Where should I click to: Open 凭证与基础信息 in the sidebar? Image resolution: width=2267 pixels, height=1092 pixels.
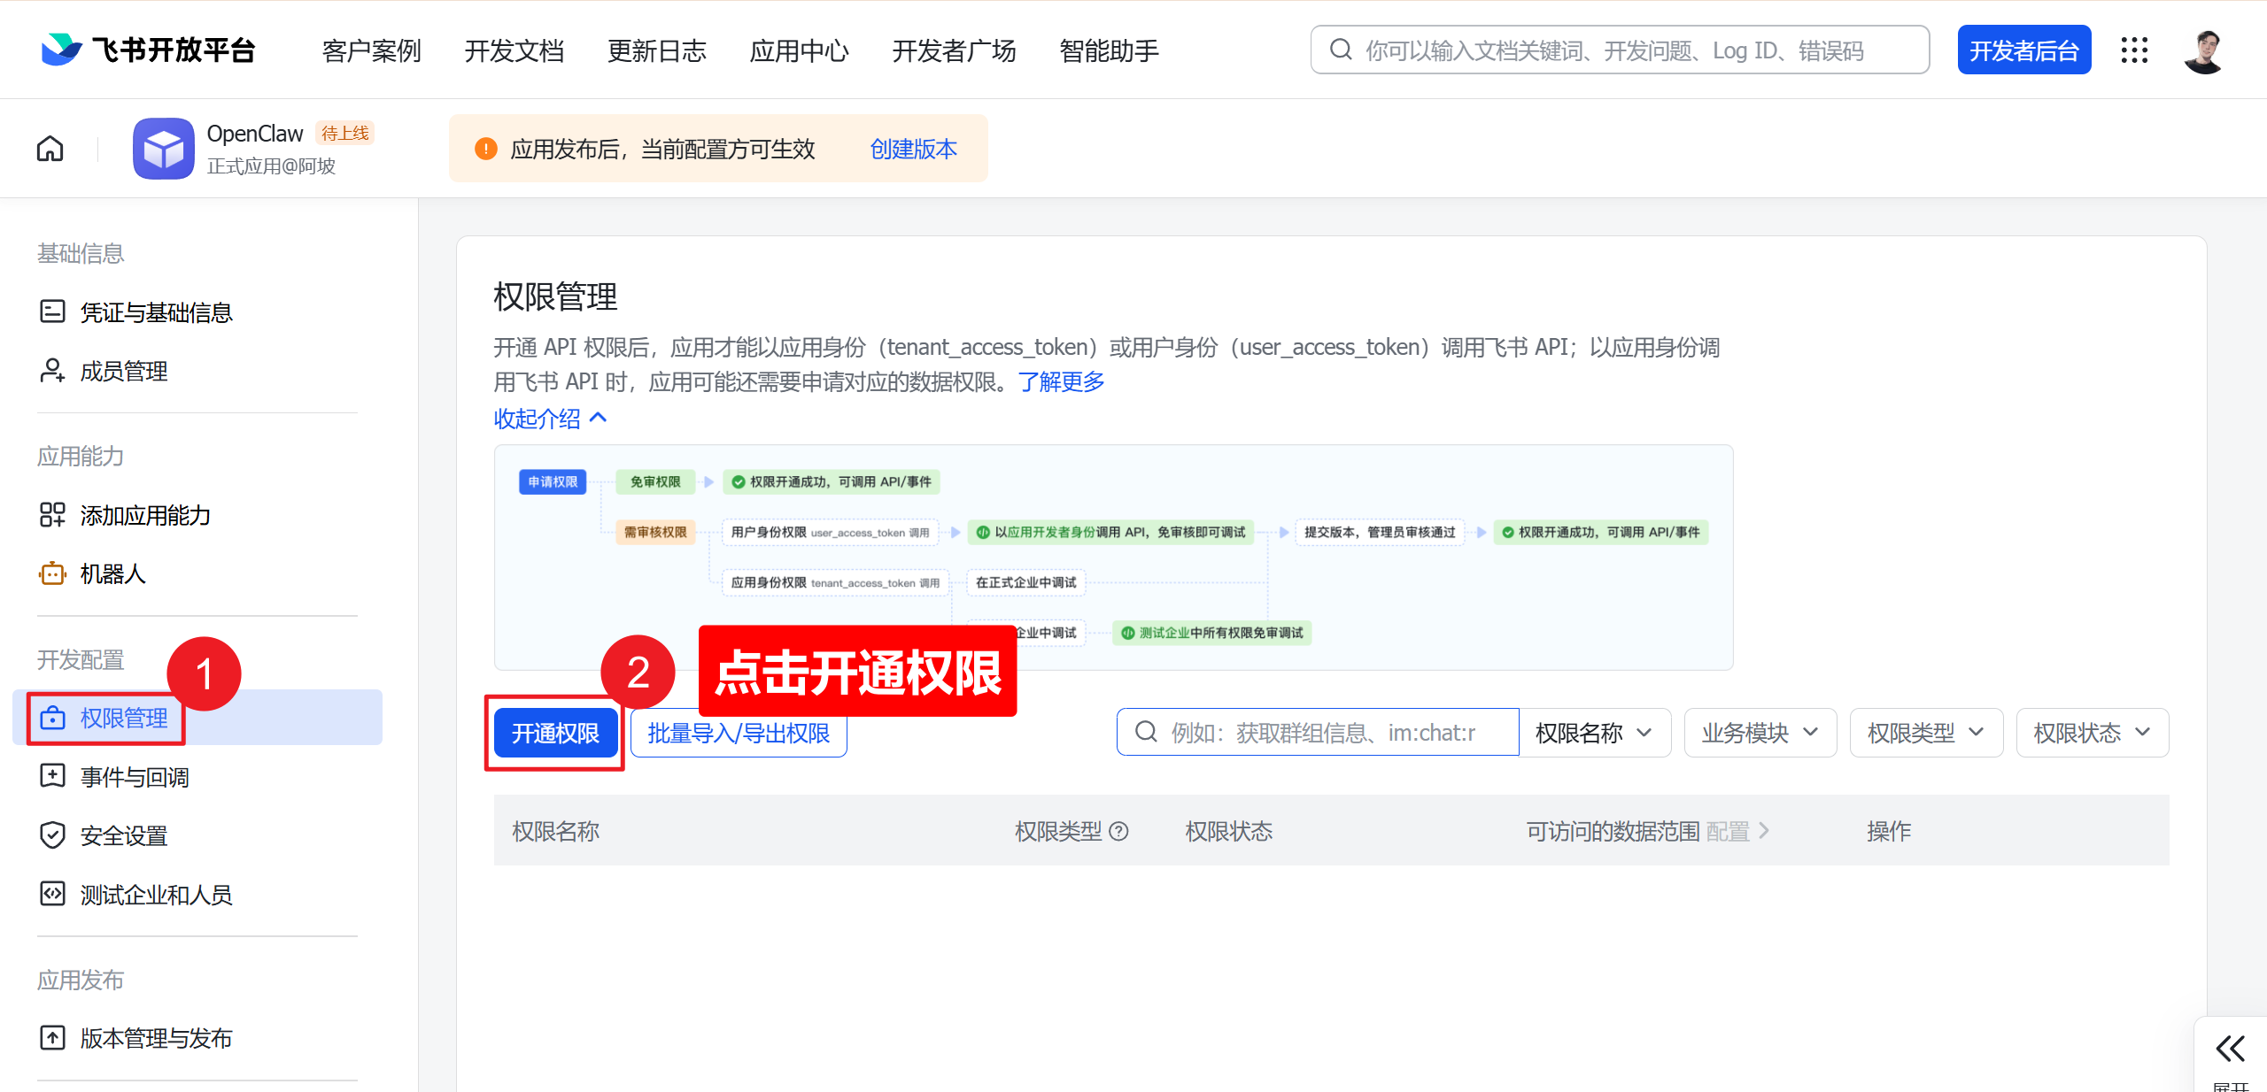tap(156, 312)
